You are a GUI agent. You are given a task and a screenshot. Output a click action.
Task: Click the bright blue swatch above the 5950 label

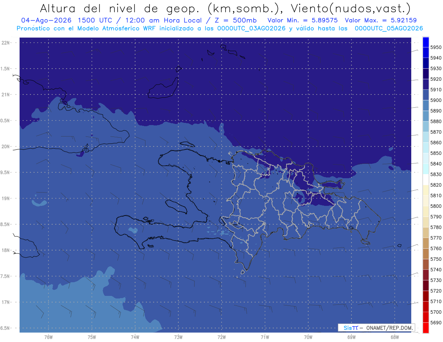pyautogui.click(x=426, y=42)
